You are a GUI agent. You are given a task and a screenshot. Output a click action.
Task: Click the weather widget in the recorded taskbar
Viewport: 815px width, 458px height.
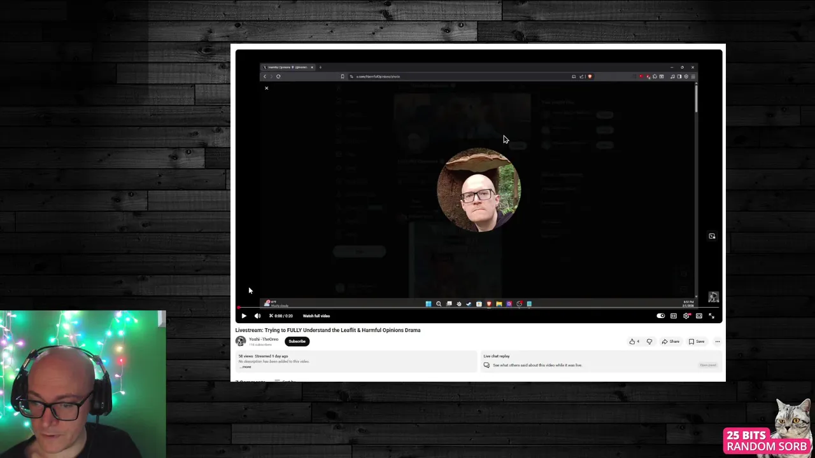pyautogui.click(x=276, y=303)
